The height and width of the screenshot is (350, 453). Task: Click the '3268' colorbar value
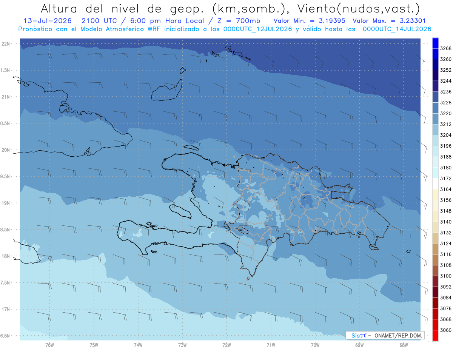pyautogui.click(x=446, y=48)
